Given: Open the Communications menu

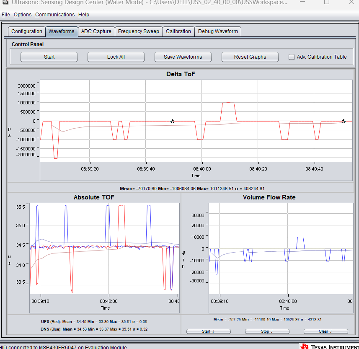Looking at the screenshot, I should point(55,15).
